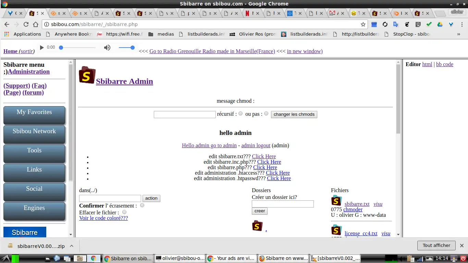Open the file manager from the taskbar launcher
This screenshot has height=263, width=468.
[x=80, y=259]
